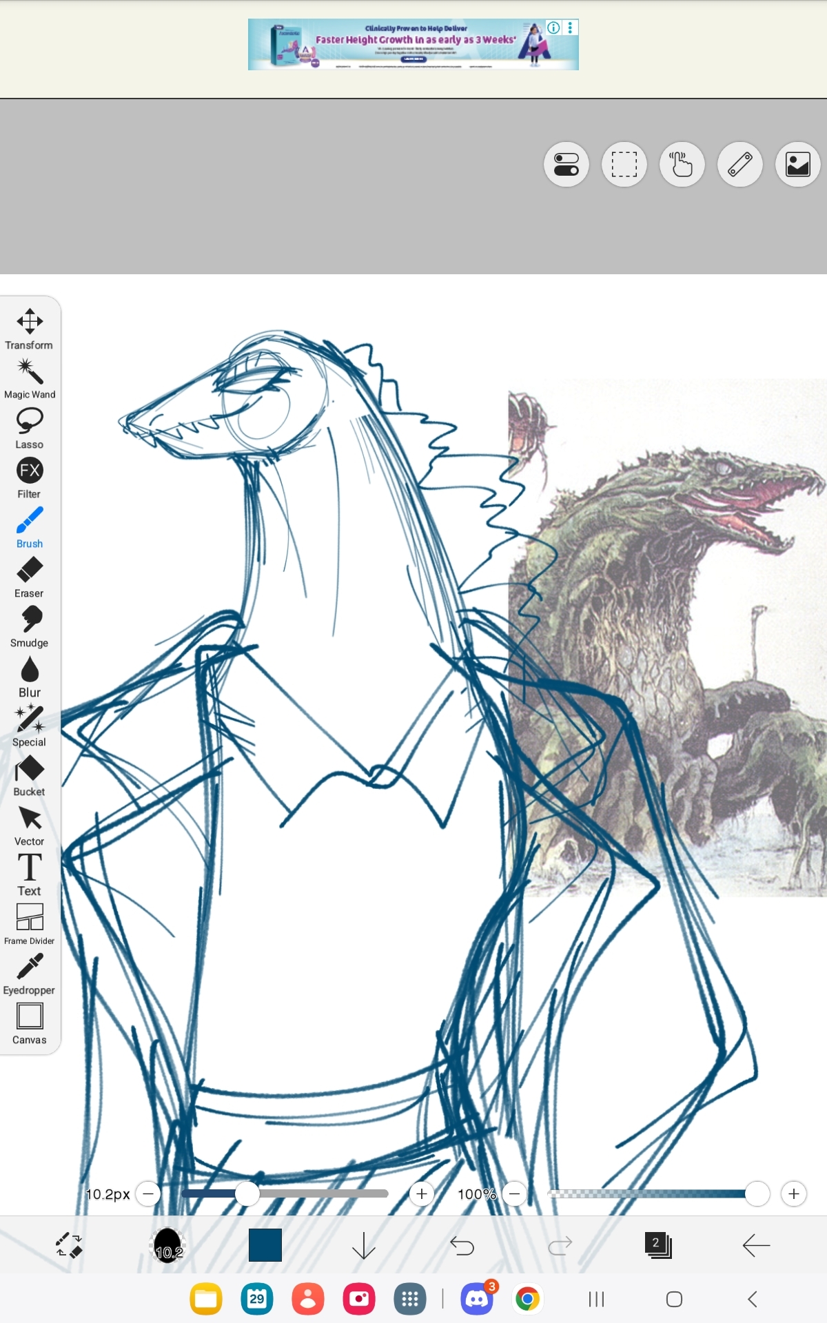Toggle the quick settings switch icon
Image resolution: width=827 pixels, height=1323 pixels.
click(x=566, y=165)
